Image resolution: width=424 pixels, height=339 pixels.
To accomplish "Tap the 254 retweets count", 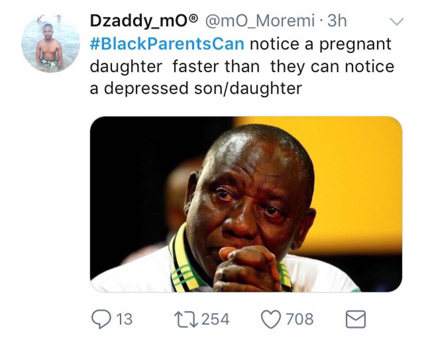I will (216, 319).
